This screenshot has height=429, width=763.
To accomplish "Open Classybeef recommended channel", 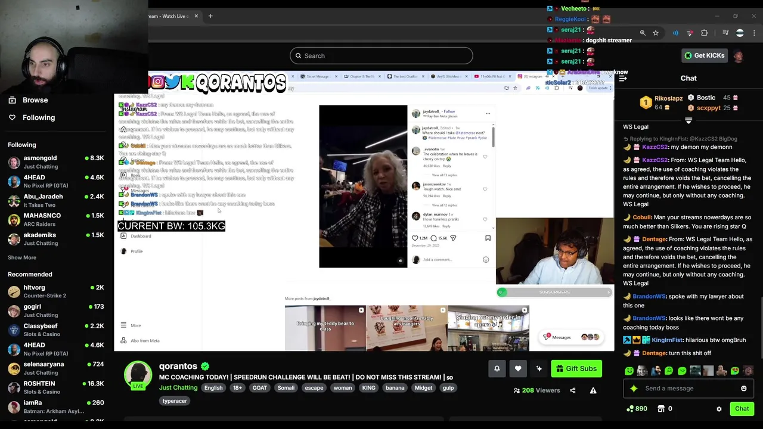I will point(55,330).
